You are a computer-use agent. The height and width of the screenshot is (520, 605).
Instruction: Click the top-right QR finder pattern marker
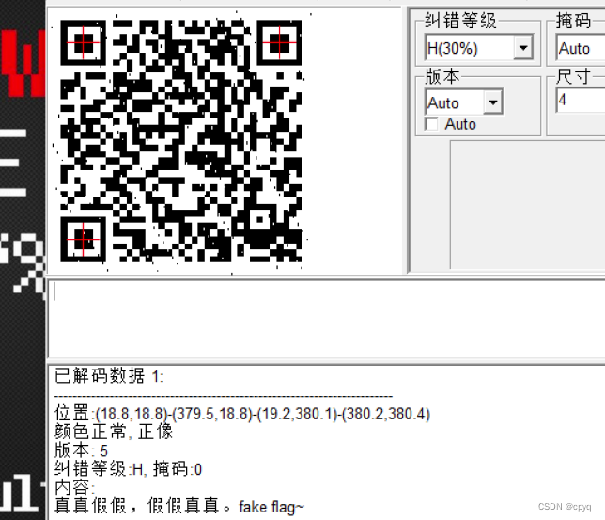click(279, 42)
